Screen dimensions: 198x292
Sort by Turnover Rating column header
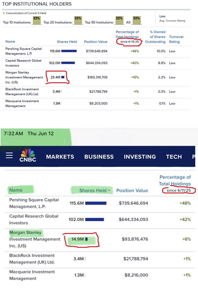pos(176,39)
